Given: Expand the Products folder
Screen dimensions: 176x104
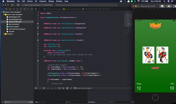Looking at the screenshot, I should click(x=4, y=34).
